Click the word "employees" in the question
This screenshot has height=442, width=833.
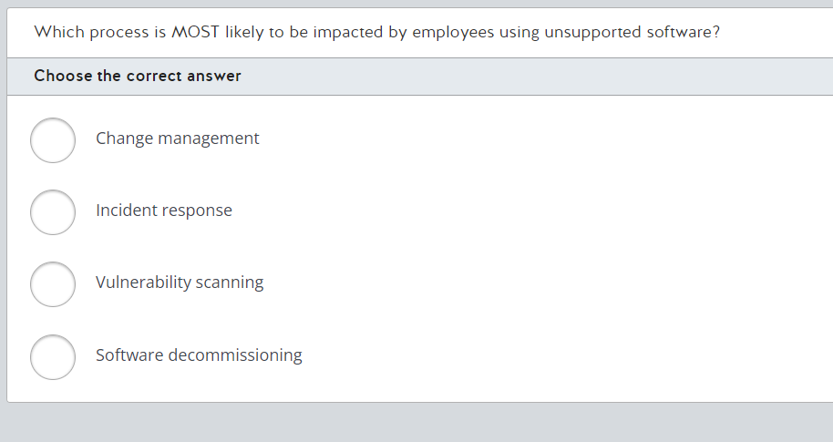(453, 33)
